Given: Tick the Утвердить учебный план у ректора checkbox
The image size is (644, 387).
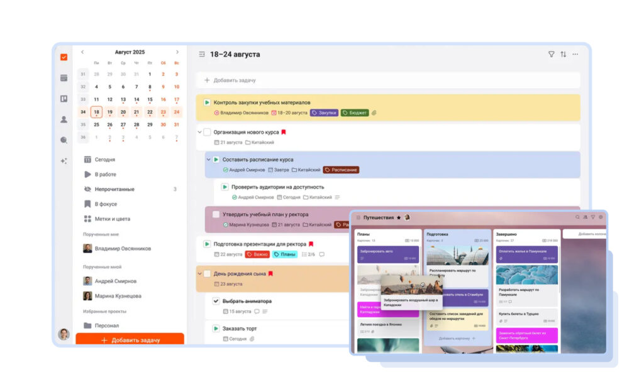Looking at the screenshot, I should coord(216,214).
